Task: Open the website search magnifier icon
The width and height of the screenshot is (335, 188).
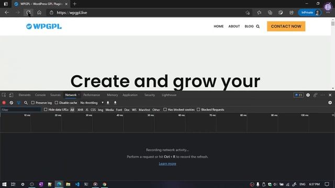Action: click(258, 27)
